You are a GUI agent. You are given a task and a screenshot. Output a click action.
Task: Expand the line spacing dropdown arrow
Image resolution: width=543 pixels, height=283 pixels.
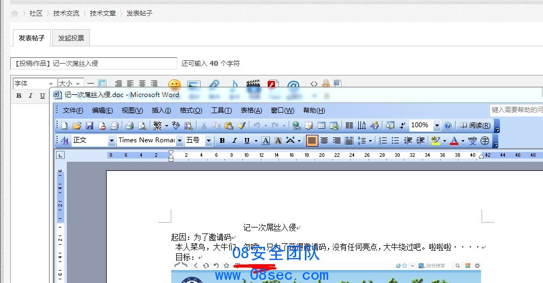tap(370, 141)
